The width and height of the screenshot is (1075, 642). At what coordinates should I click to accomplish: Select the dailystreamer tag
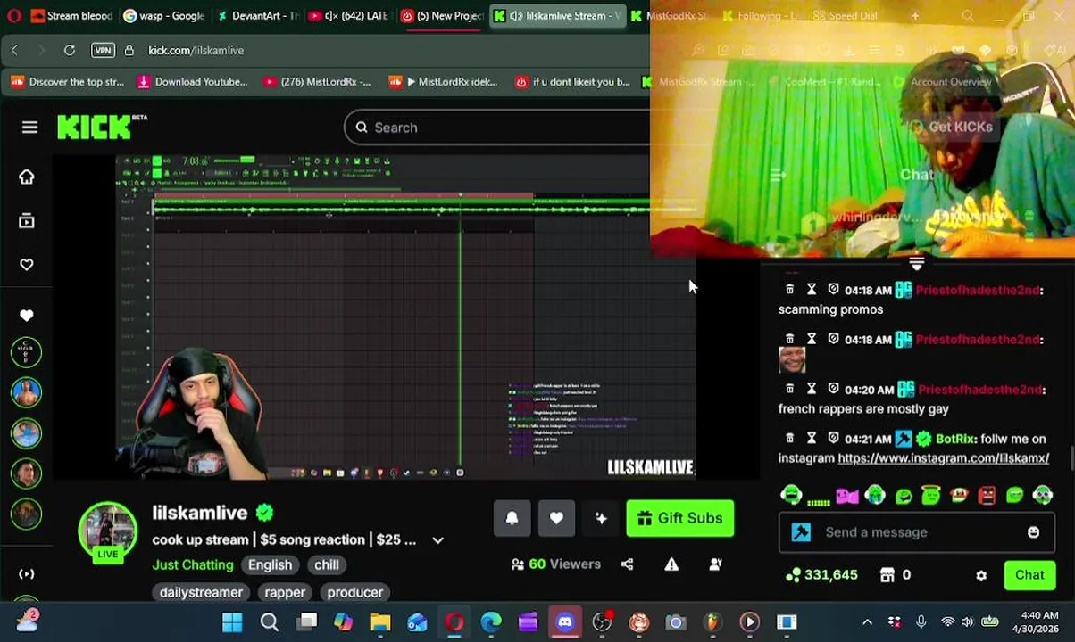[201, 592]
